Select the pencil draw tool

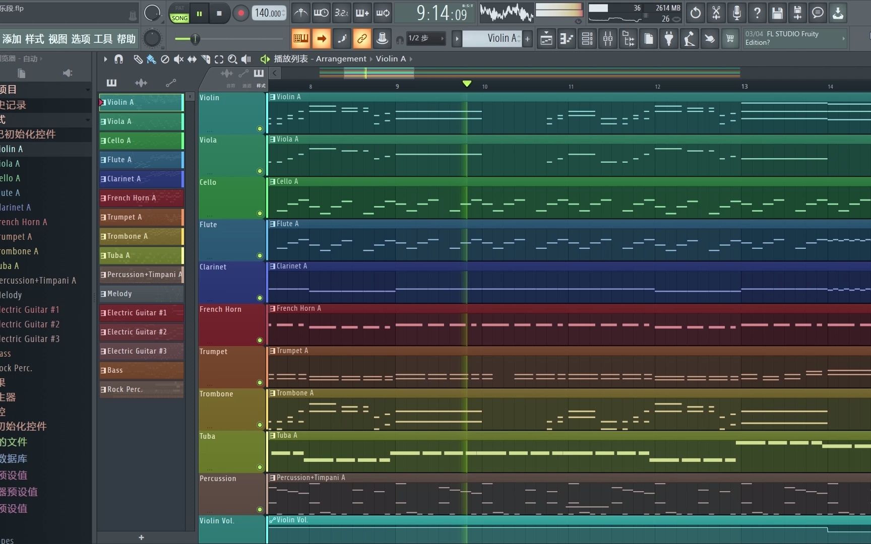click(x=138, y=59)
